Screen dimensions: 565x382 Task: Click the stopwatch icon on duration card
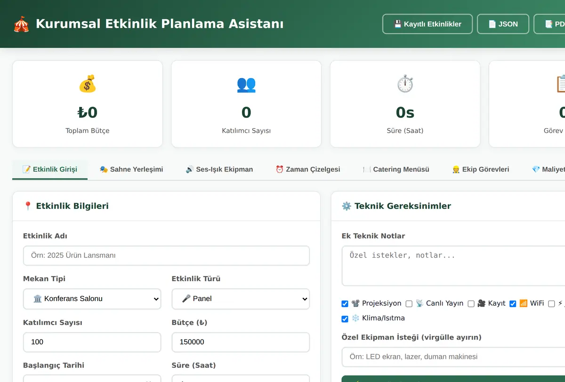click(x=405, y=84)
